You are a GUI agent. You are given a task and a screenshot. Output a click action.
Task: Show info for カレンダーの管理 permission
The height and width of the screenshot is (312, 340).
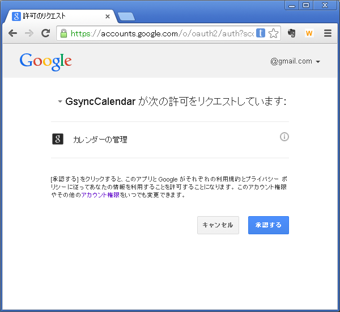(x=284, y=137)
